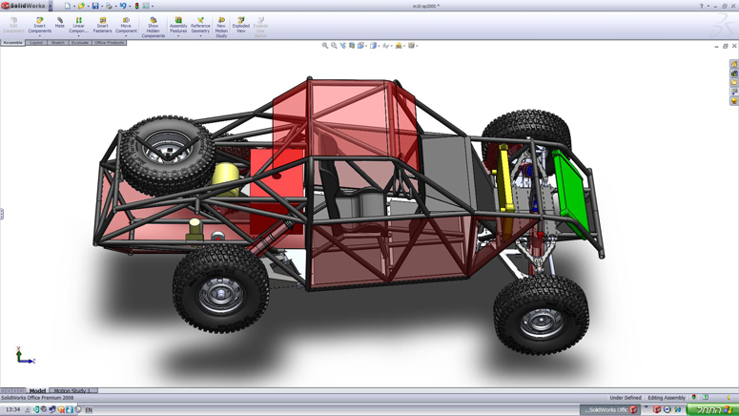This screenshot has width=739, height=416.
Task: Switch to the Office Products tab
Action: coord(109,43)
